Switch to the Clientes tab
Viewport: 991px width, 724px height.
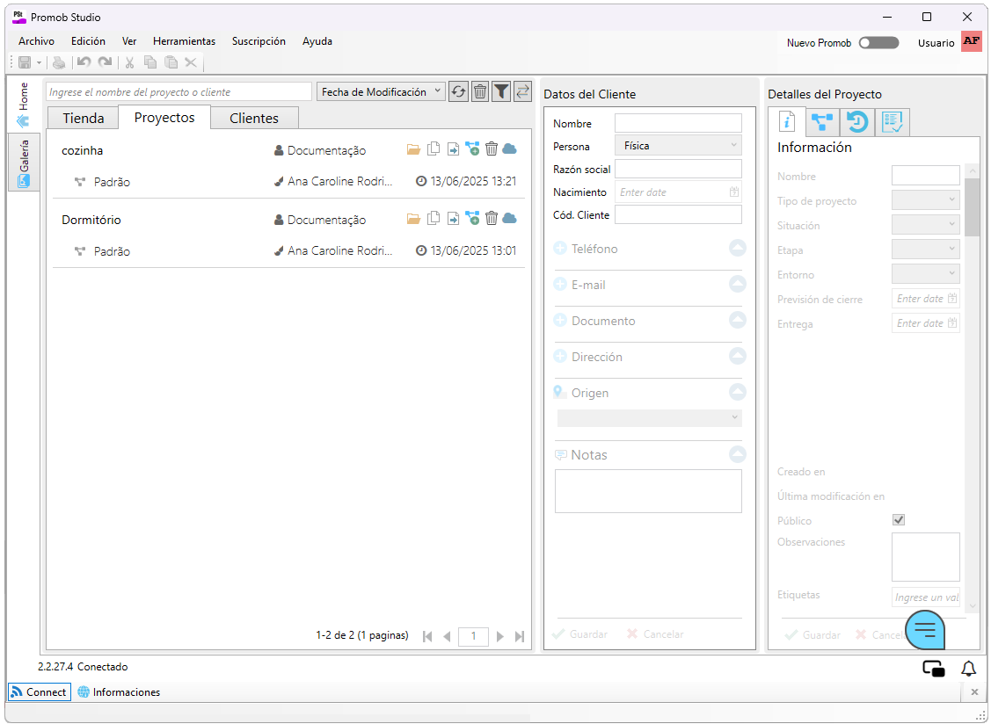(x=254, y=118)
